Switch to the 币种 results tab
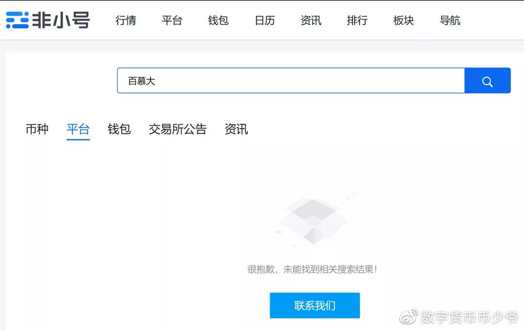The width and height of the screenshot is (524, 330). click(x=37, y=129)
